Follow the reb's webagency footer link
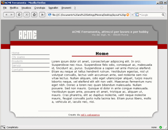168x130 pixels. tap(90, 115)
